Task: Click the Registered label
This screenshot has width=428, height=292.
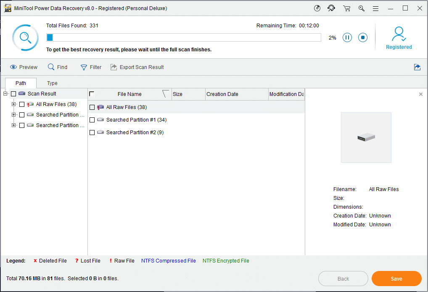Action: point(399,47)
